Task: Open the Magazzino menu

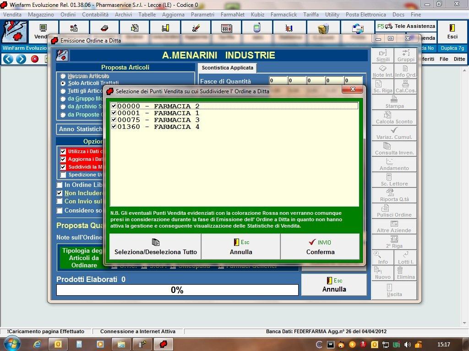Action: 41,15
